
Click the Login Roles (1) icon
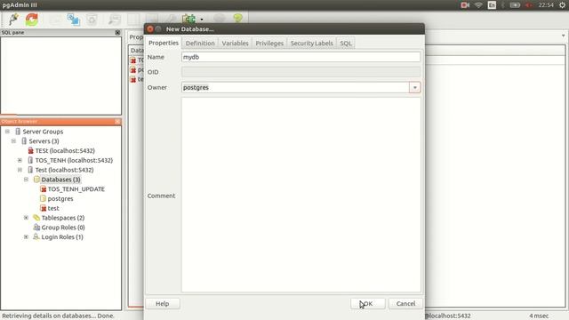(x=36, y=237)
